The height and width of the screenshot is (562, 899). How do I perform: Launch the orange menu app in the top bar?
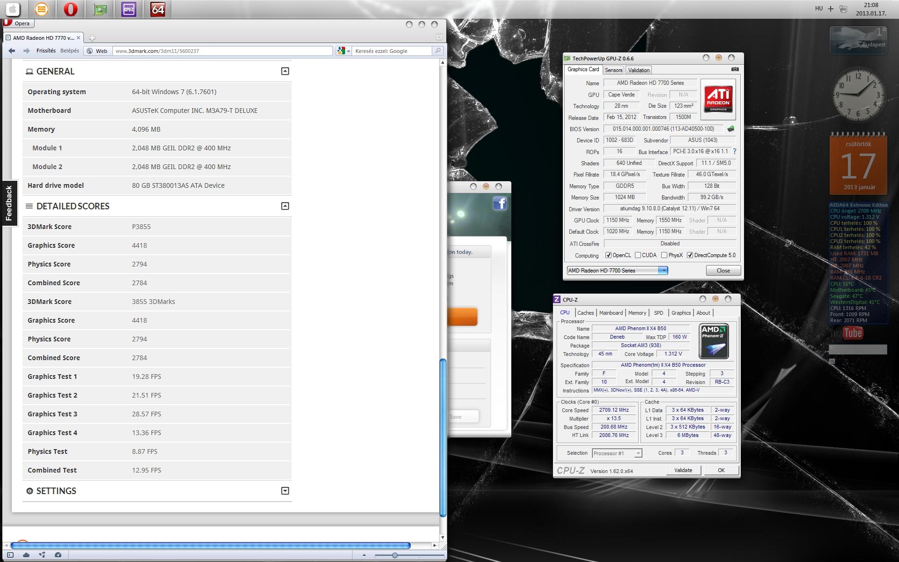(41, 9)
